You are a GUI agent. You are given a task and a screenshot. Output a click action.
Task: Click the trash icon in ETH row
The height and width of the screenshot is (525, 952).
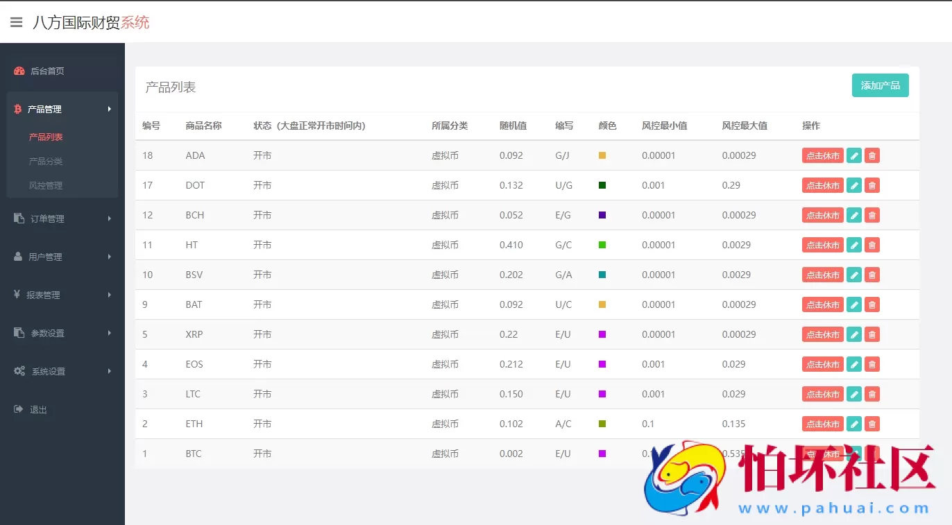point(872,424)
